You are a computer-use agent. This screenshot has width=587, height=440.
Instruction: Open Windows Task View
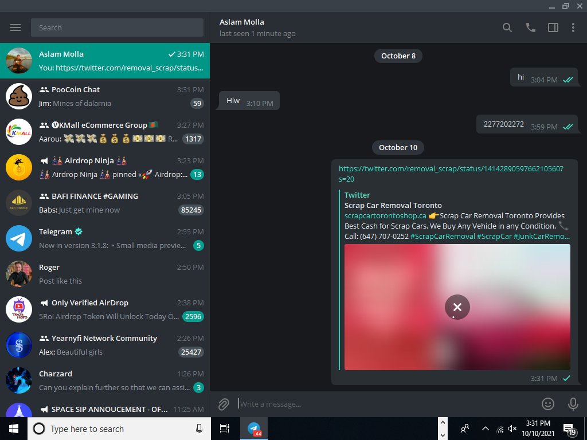[x=225, y=429]
